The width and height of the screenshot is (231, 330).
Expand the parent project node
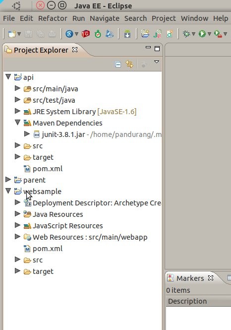click(x=8, y=180)
